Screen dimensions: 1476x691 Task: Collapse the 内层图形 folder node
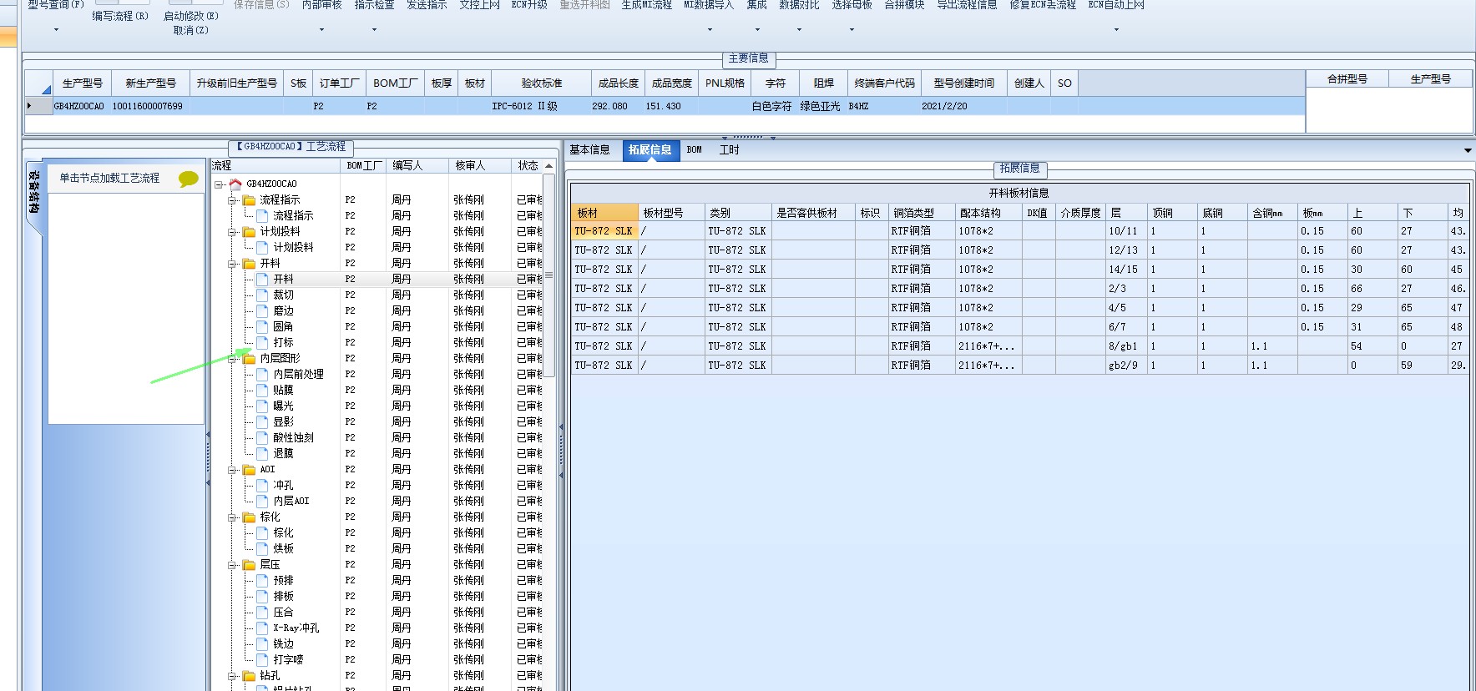[233, 358]
